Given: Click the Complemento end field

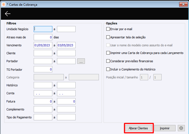Looking at the screenshot, I should click(66, 109).
